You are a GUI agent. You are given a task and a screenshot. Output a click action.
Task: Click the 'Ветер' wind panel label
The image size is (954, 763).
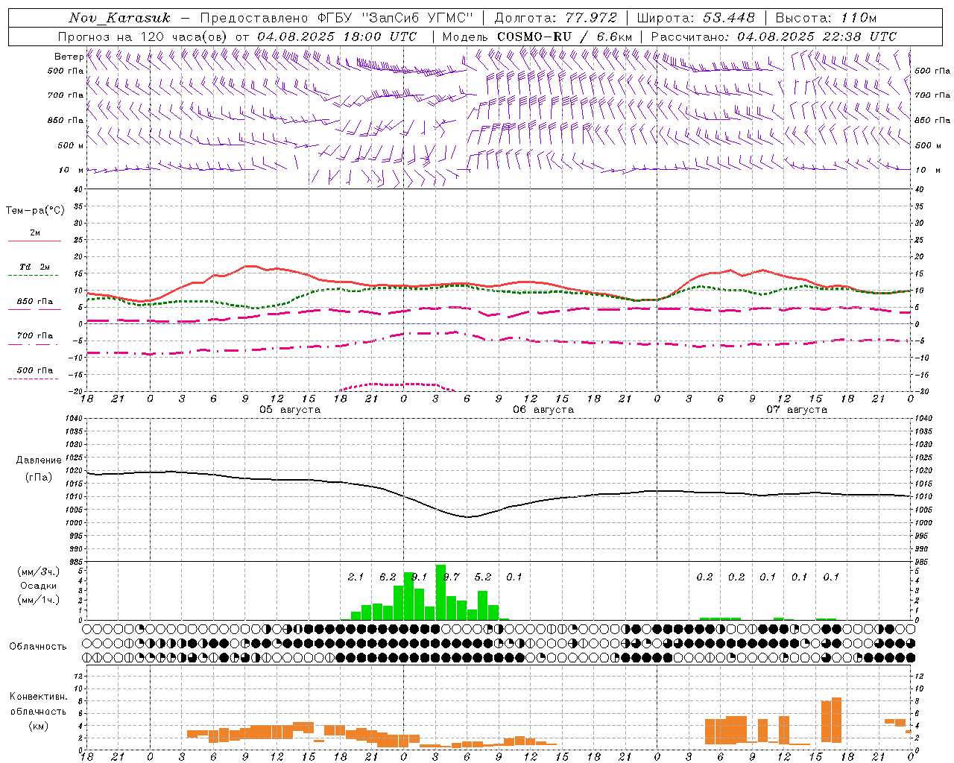(69, 57)
